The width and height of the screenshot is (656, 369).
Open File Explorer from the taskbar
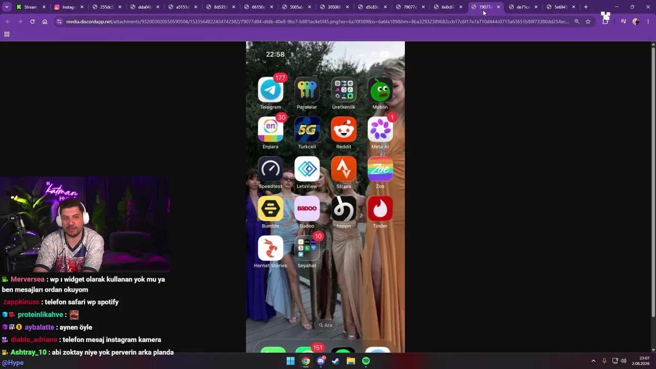click(351, 361)
